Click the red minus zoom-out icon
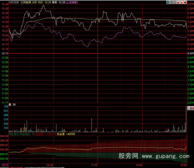Image resolution: width=194 pixels, height=168 pixels. [x=182, y=2]
